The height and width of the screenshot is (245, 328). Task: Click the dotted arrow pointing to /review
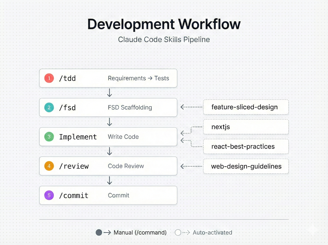tap(191, 166)
